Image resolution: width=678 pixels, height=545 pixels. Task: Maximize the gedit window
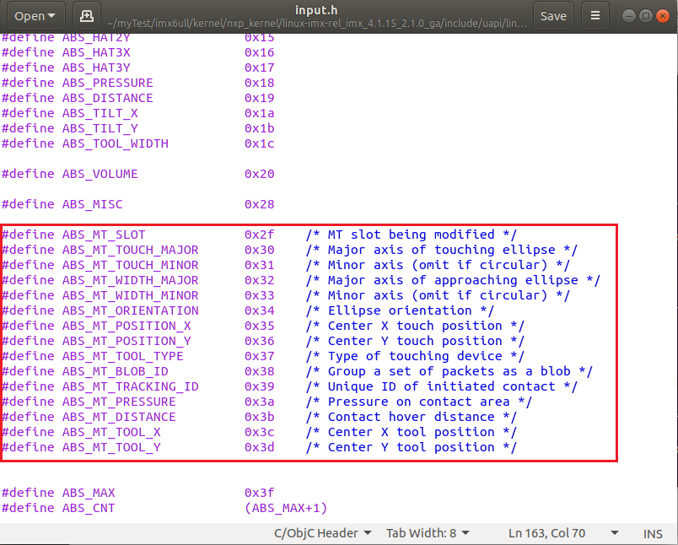646,16
